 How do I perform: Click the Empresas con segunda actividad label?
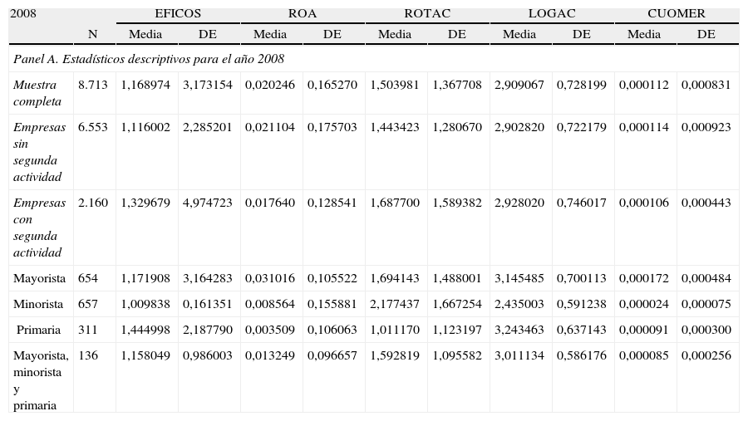37,228
